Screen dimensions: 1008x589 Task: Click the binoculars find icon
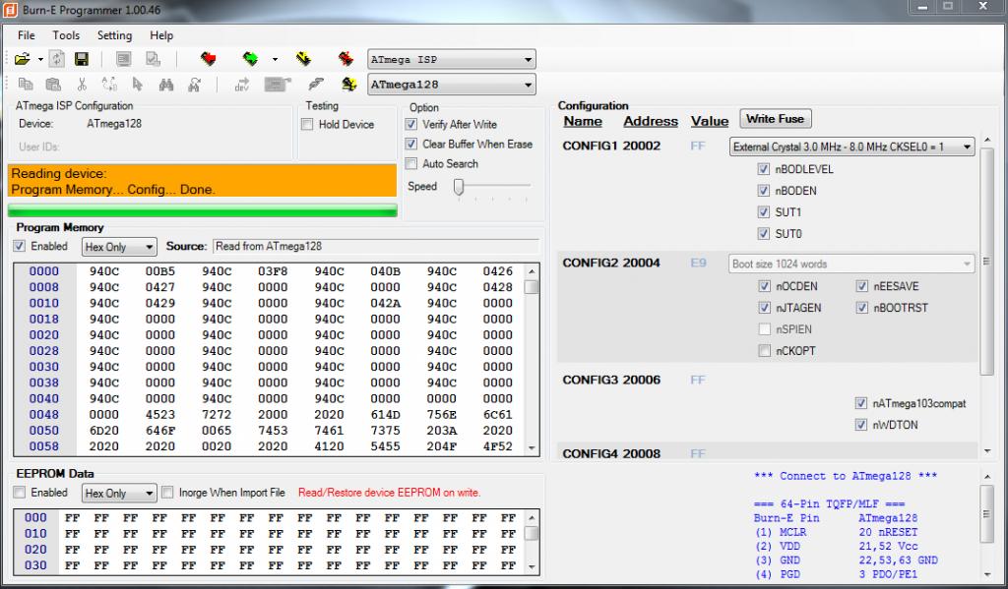pyautogui.click(x=167, y=85)
